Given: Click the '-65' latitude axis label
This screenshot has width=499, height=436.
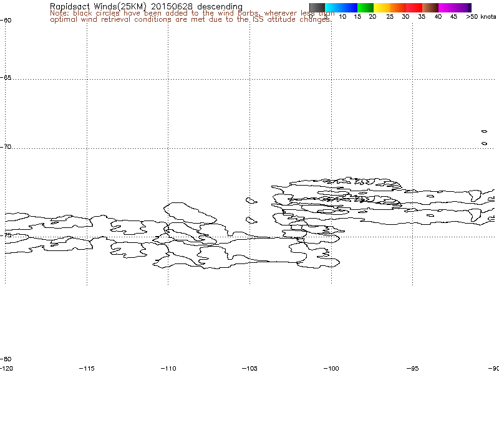Looking at the screenshot, I should coord(6,77).
